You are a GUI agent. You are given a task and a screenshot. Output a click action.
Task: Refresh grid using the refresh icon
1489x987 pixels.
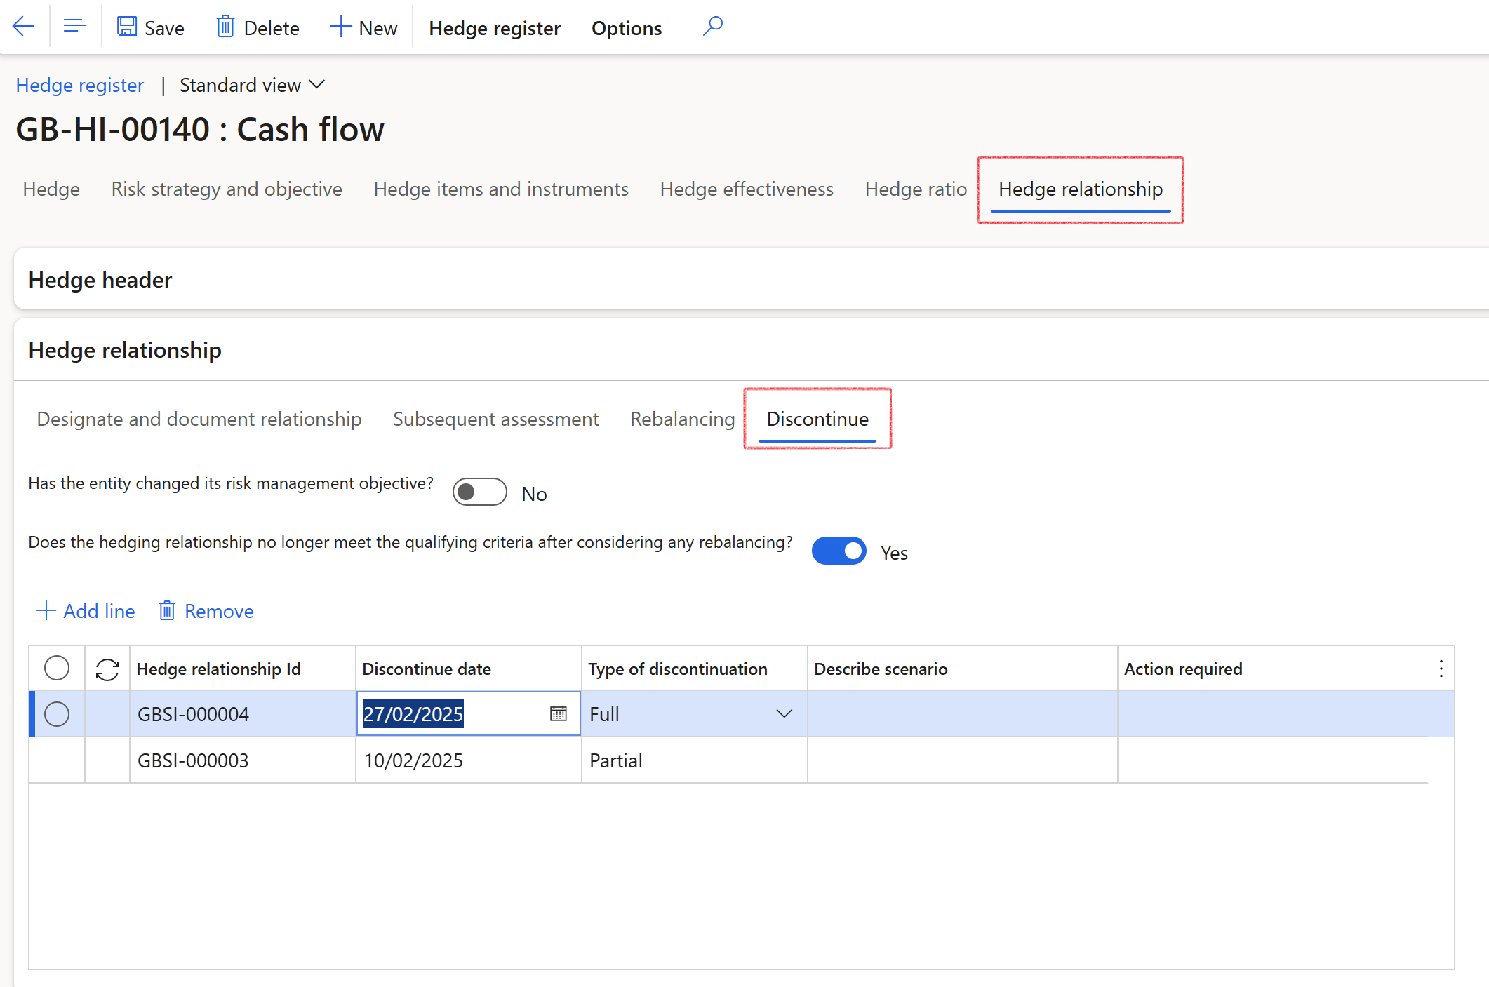tap(107, 669)
